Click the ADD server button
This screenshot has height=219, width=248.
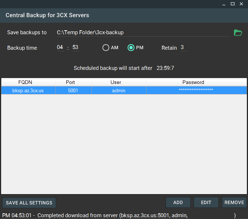coord(178,202)
